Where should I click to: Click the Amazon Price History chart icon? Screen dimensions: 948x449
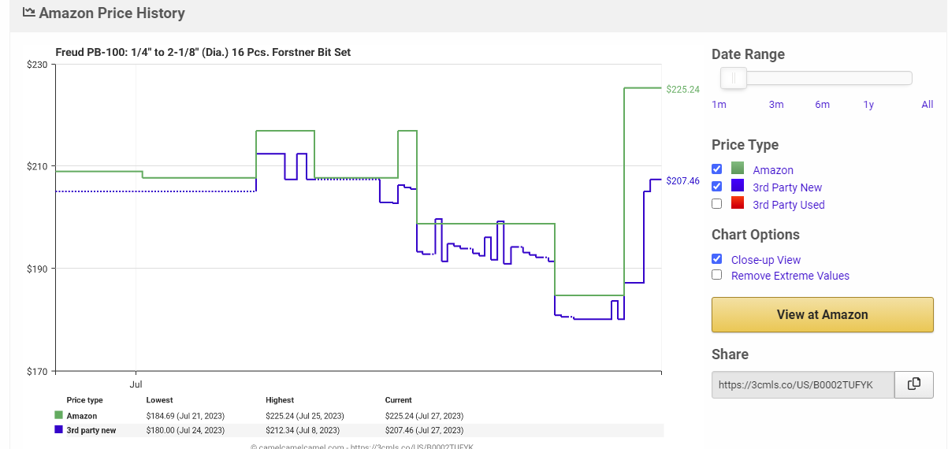point(28,13)
